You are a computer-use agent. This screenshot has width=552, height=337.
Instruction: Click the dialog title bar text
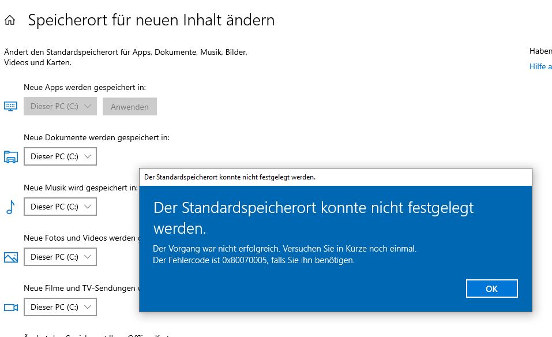point(230,177)
